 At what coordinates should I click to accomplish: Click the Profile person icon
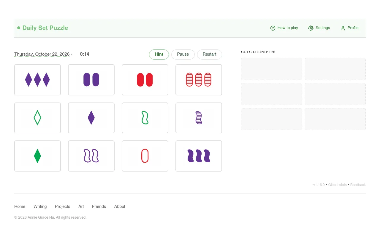tap(343, 28)
